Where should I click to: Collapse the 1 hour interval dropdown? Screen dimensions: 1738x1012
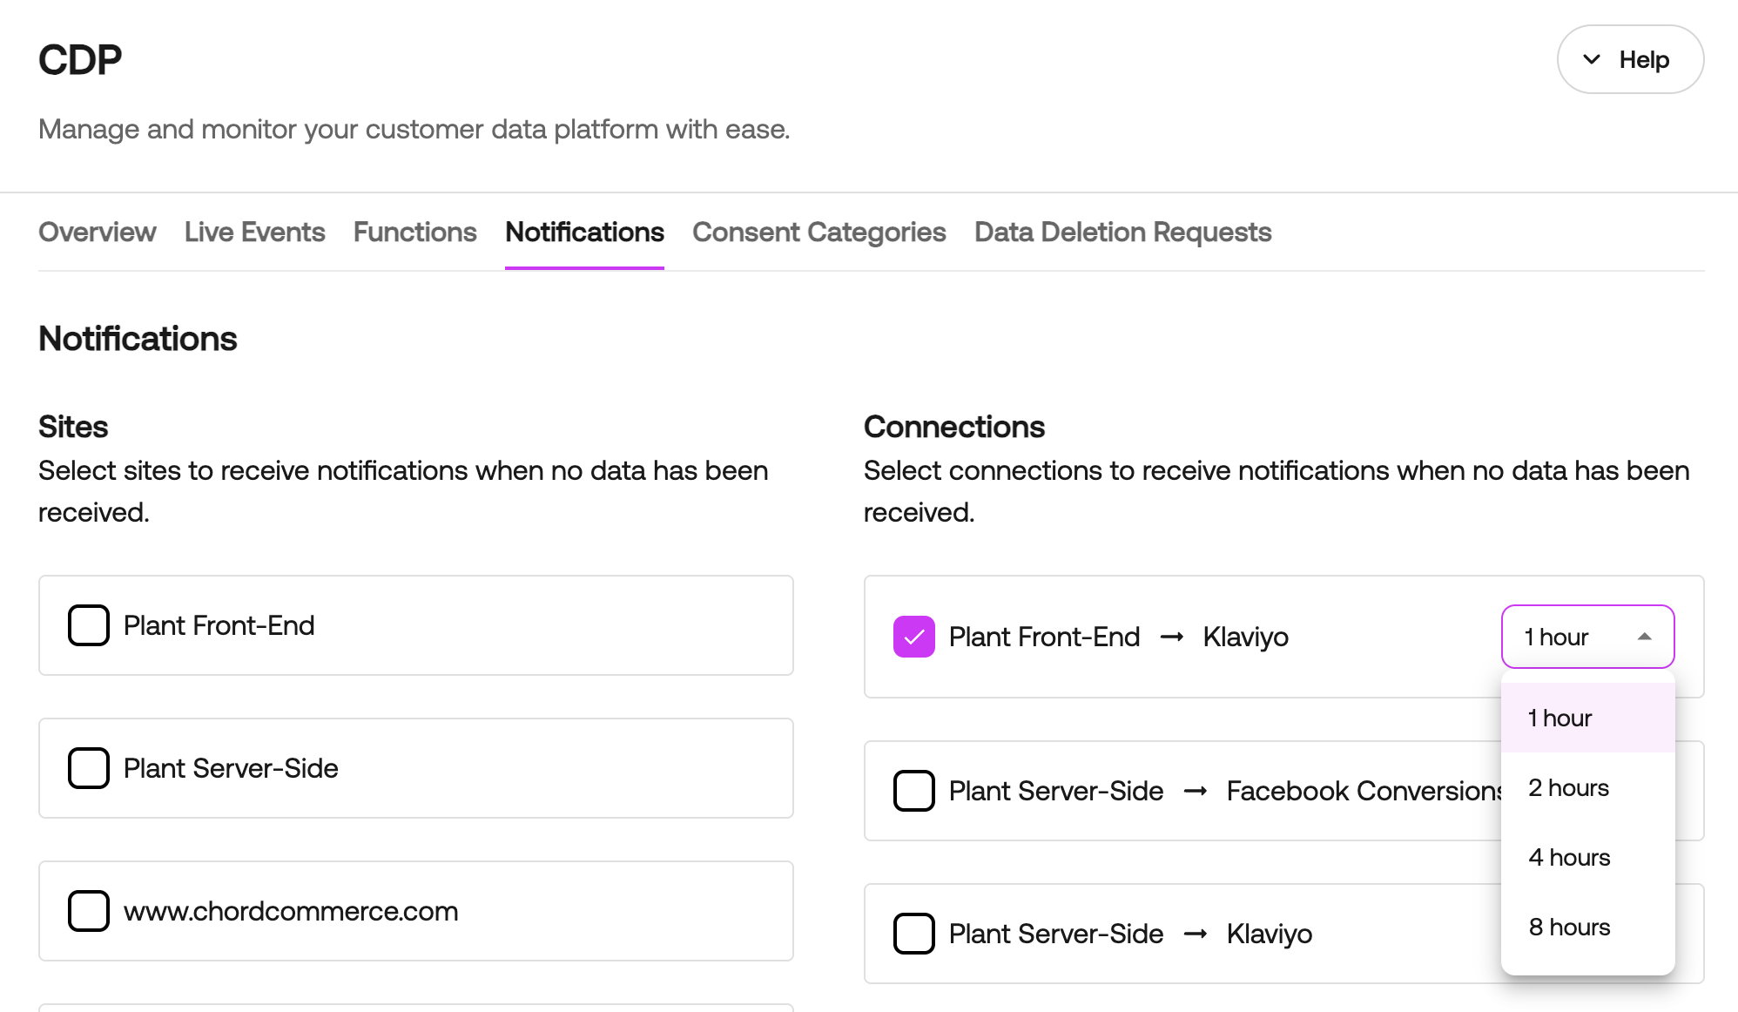1586,637
